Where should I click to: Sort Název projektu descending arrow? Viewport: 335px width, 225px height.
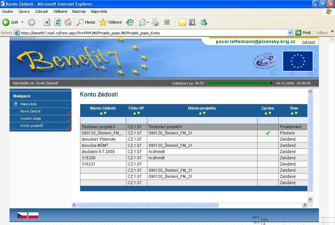click(204, 113)
